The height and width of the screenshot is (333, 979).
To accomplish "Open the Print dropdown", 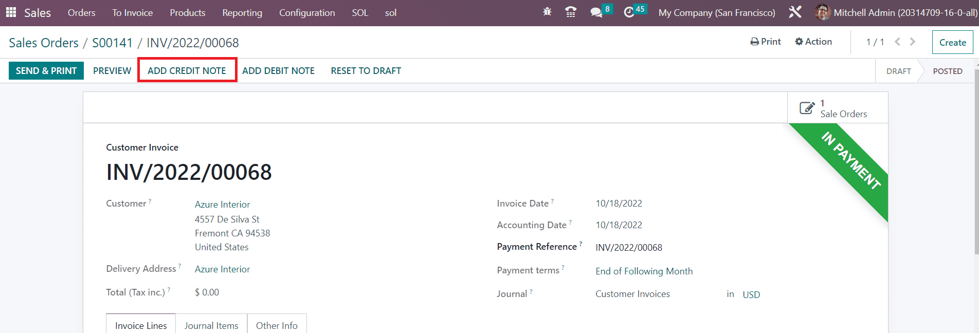I will click(x=765, y=42).
